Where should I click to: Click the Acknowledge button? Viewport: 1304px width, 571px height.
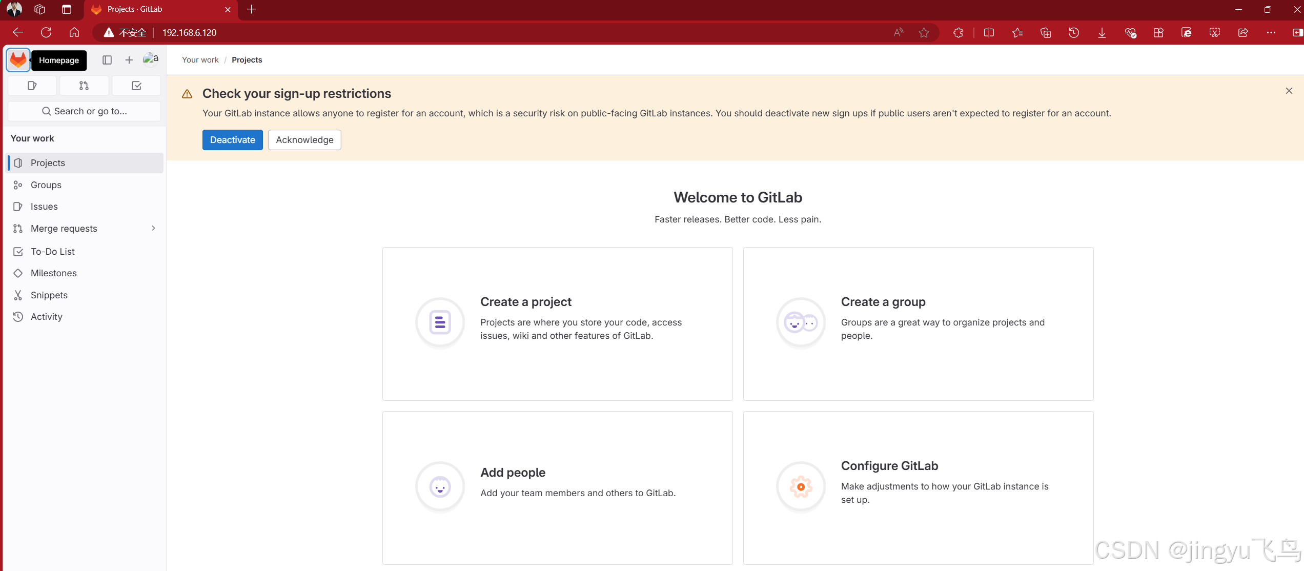tap(304, 140)
